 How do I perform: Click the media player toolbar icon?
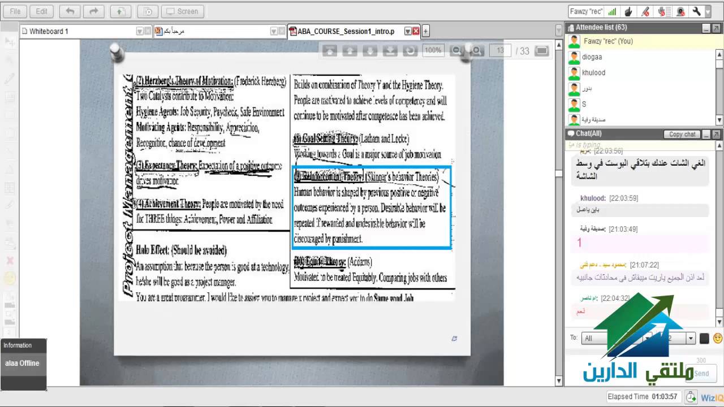point(147,11)
